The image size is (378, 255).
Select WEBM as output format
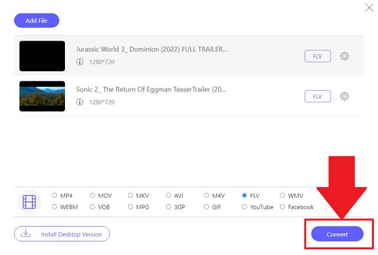(55, 207)
